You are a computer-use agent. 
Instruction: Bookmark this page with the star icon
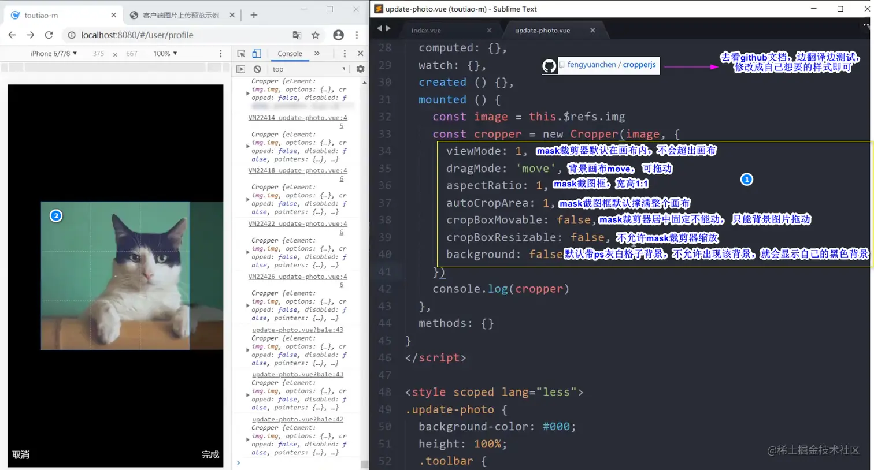[316, 35]
